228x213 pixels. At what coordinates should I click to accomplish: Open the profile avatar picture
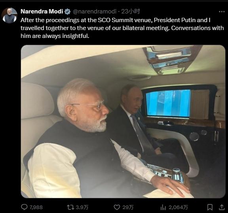(x=9, y=15)
